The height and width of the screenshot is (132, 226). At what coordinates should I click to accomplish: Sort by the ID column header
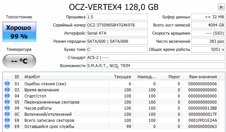(17, 77)
